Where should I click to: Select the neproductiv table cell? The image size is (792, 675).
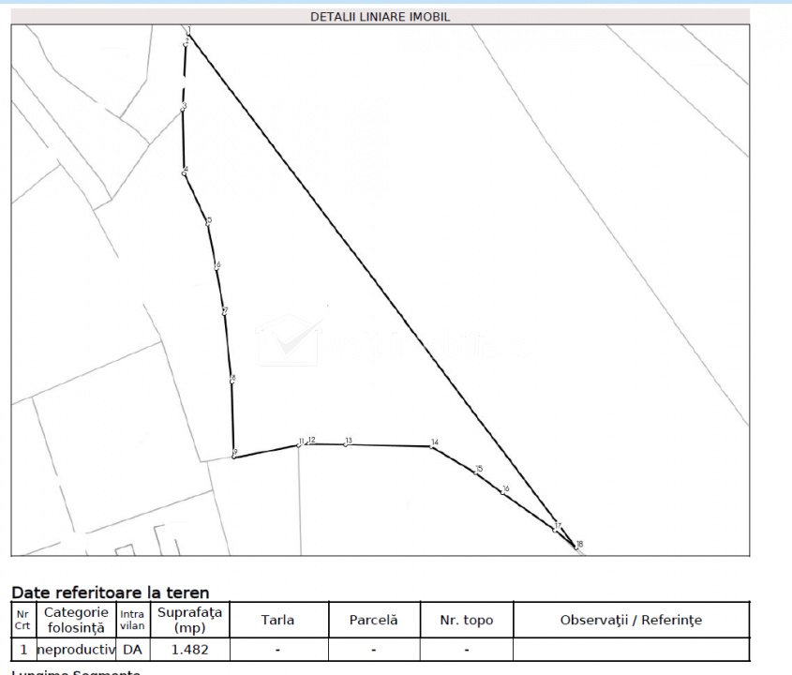click(x=76, y=649)
